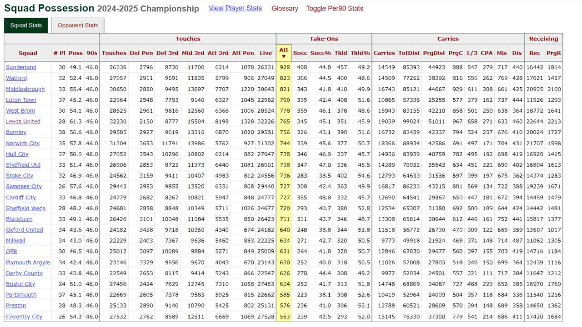Sort table by Squad column header

click(28, 53)
